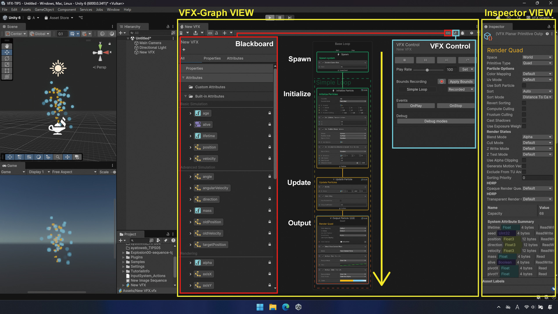Expand the position attribute row

pyautogui.click(x=190, y=147)
